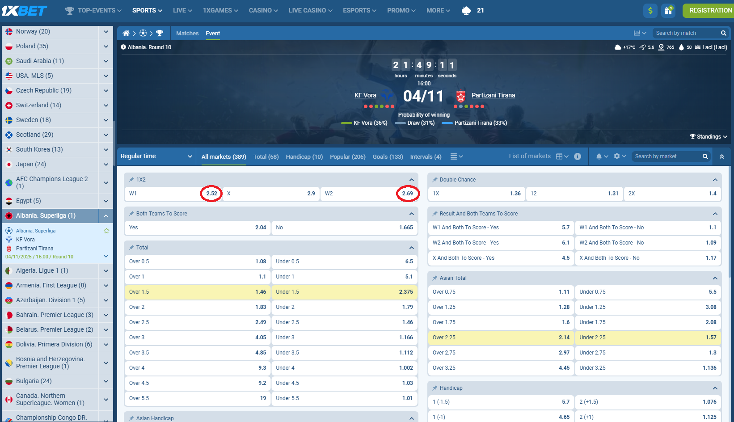Open the gear settings icon near market search

pyautogui.click(x=617, y=156)
